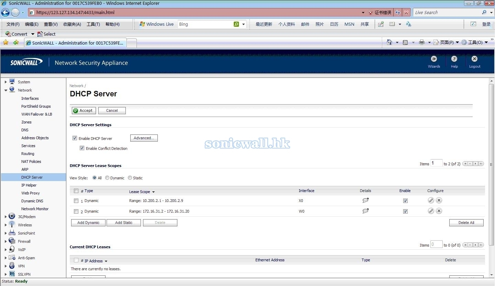Expand the Wireless tree node

click(5, 225)
